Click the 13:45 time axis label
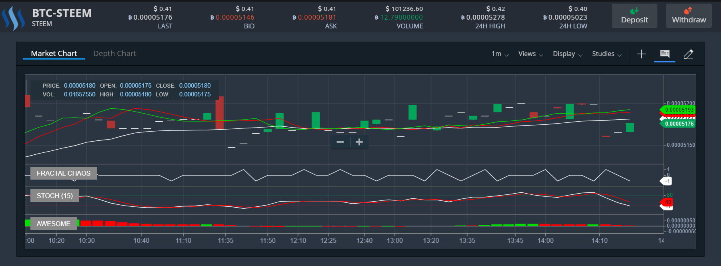721x266 pixels. pos(515,240)
